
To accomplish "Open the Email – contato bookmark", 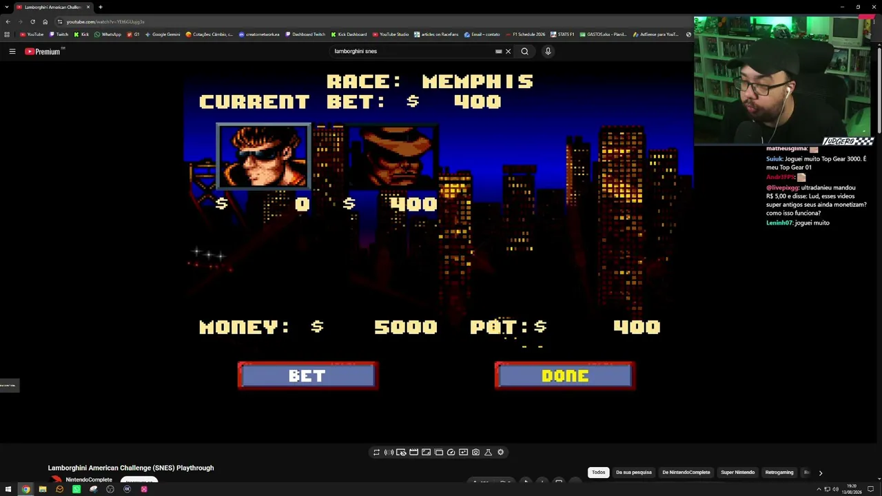I will [482, 34].
